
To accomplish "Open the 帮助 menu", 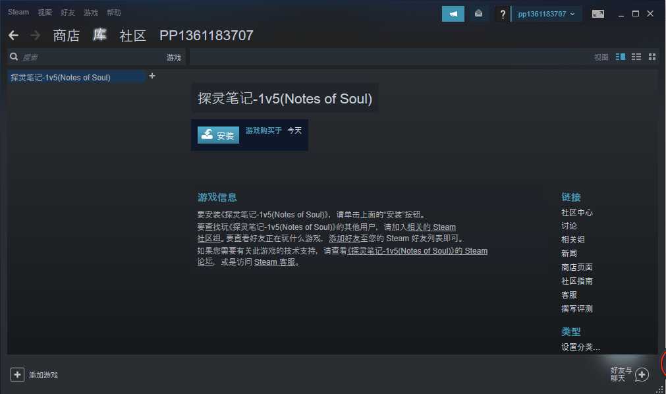I will click(114, 13).
